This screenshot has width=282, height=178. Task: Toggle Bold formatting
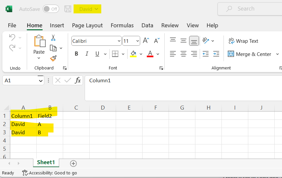[x=76, y=54]
